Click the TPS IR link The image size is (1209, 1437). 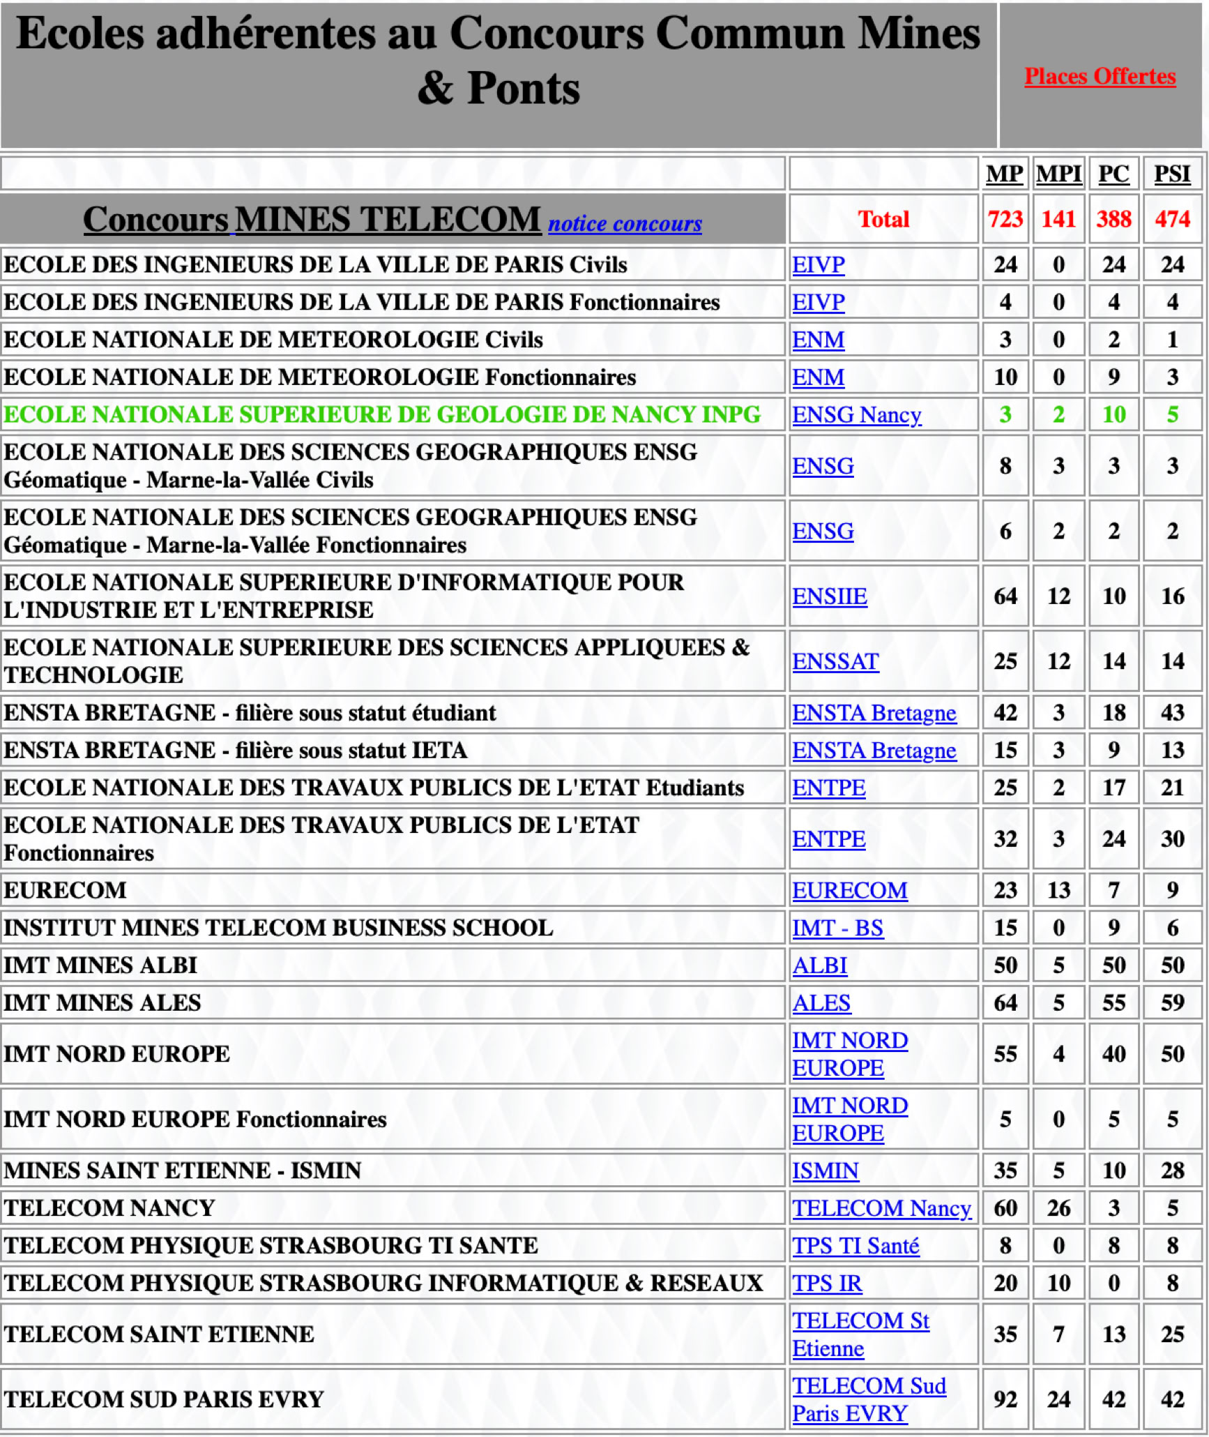coord(826,1283)
